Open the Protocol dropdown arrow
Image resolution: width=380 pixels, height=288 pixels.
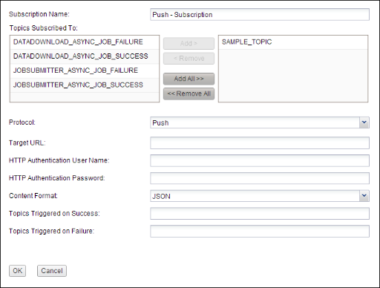click(364, 122)
